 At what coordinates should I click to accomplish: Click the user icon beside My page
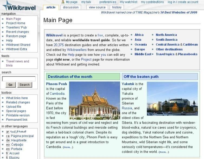tap(63, 2)
